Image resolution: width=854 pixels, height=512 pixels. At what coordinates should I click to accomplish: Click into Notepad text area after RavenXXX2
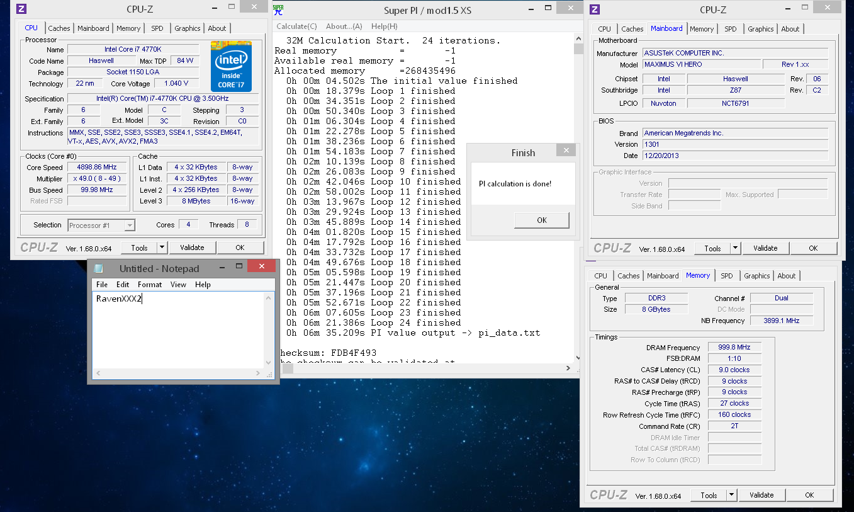click(144, 299)
